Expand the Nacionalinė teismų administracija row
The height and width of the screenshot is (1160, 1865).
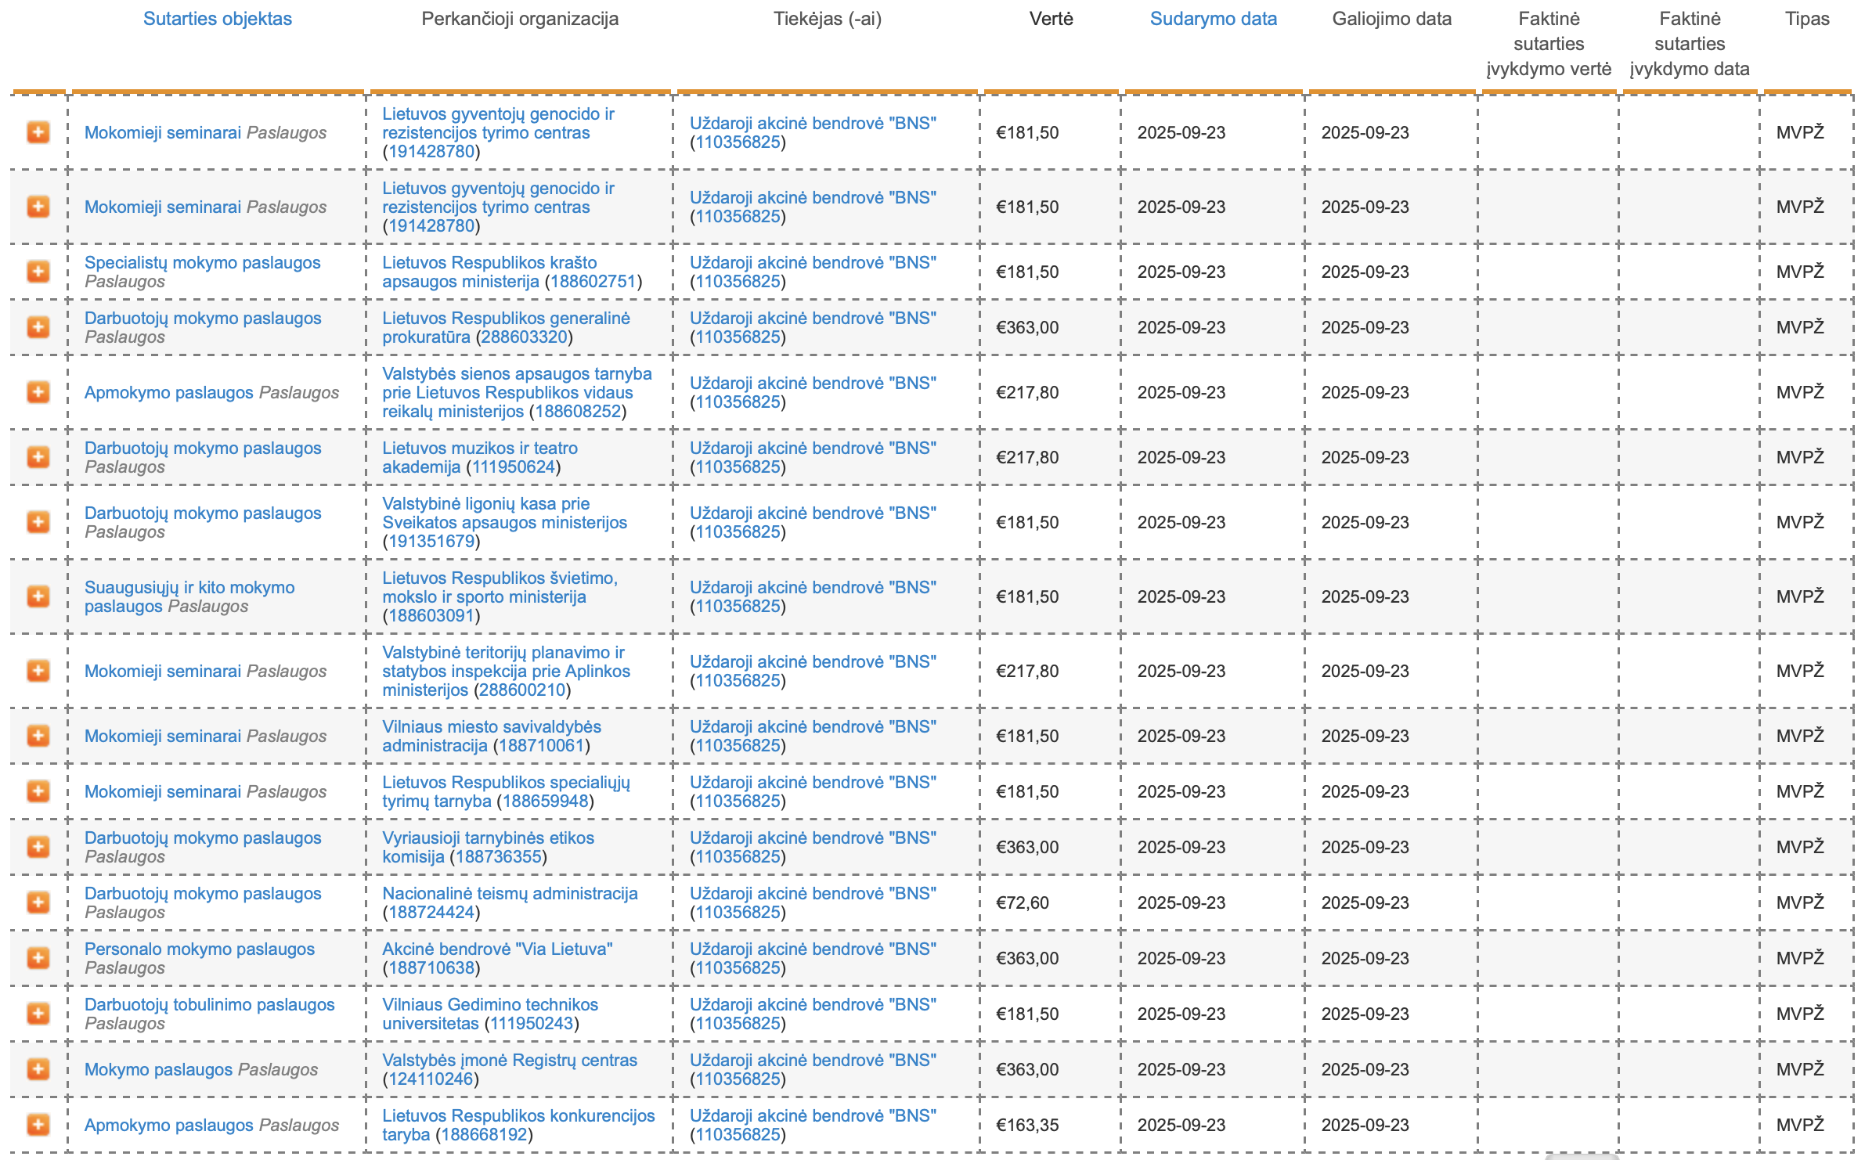coord(38,902)
